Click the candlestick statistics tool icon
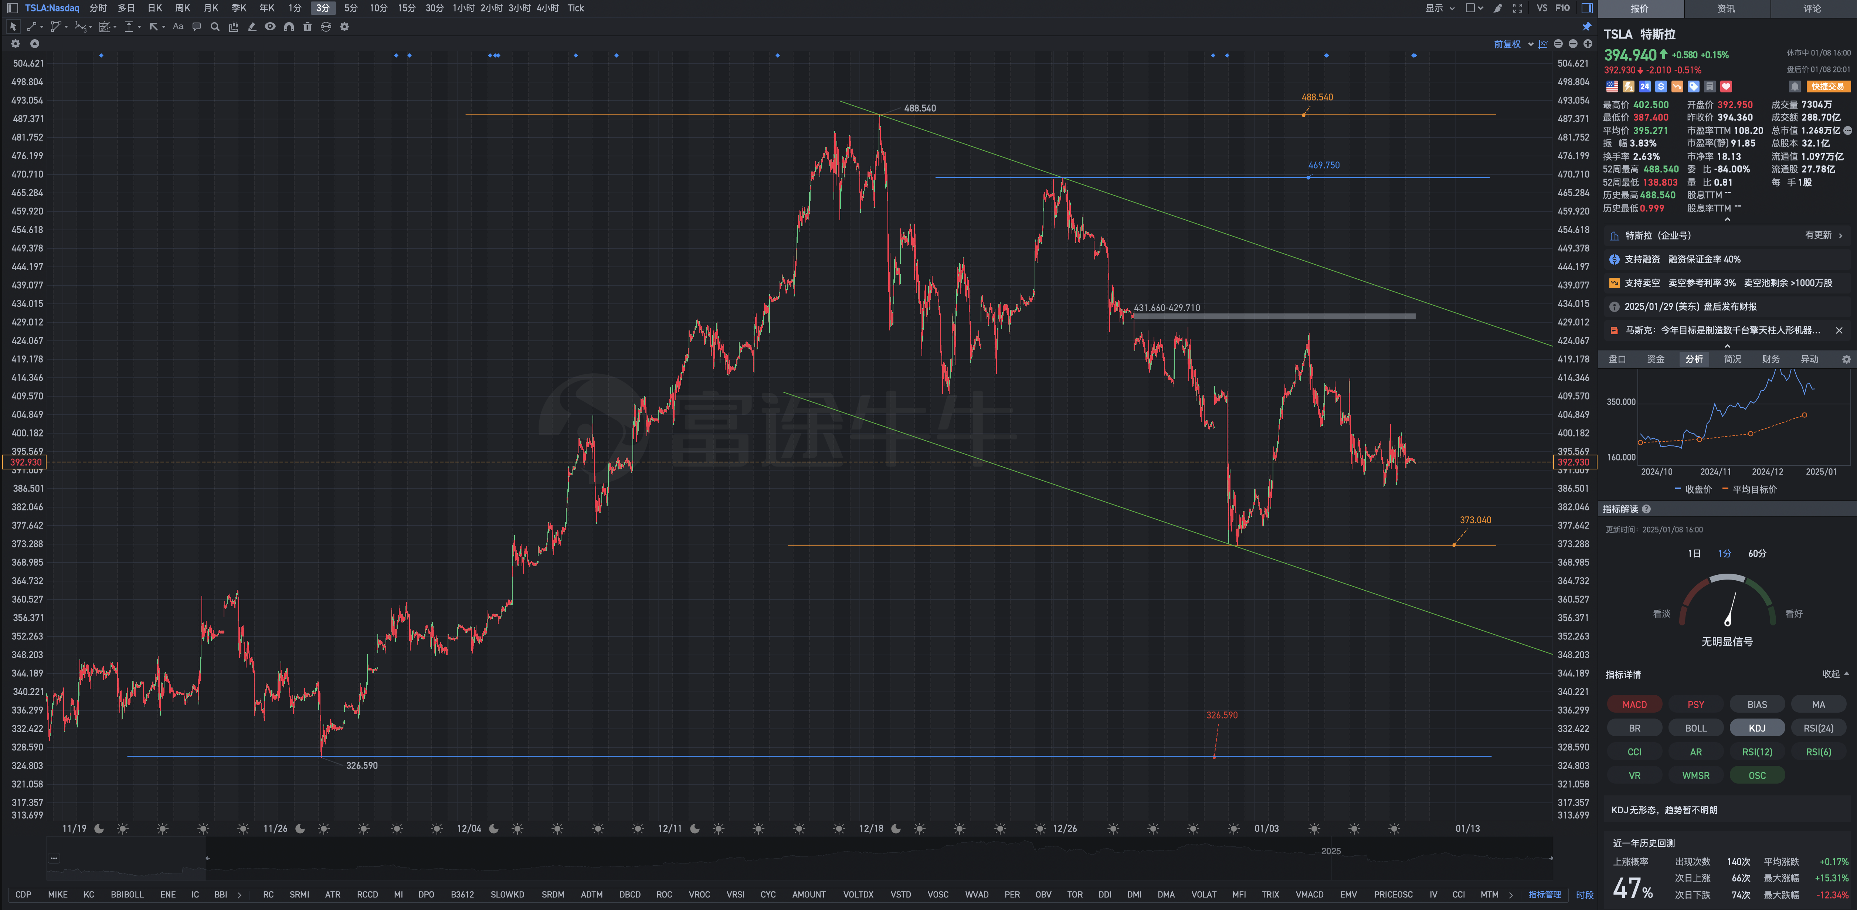This screenshot has height=910, width=1857. 234,27
